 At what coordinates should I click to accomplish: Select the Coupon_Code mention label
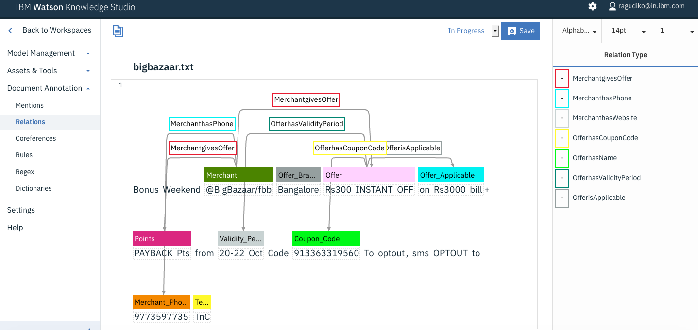[326, 238]
